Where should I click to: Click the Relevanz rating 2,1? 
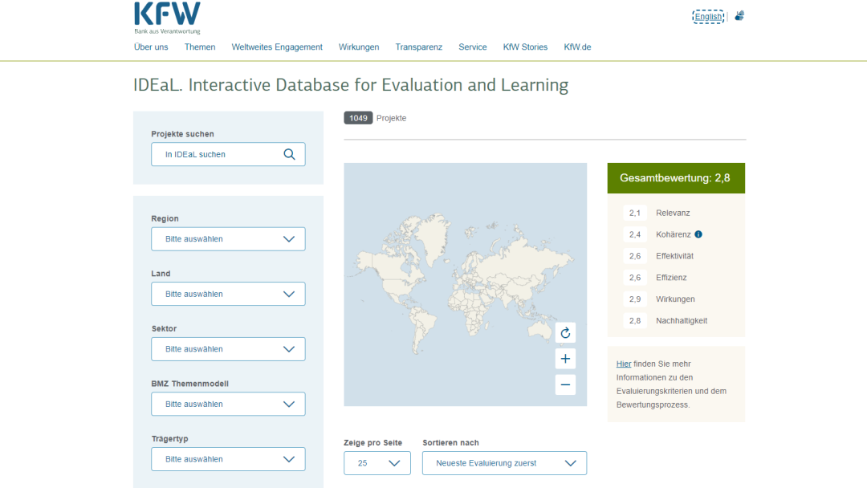click(x=635, y=213)
